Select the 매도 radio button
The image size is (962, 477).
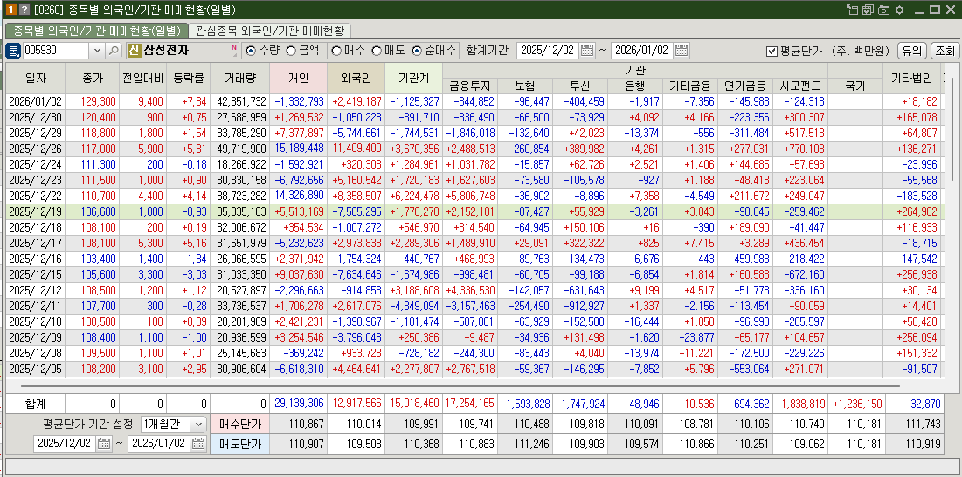(377, 51)
